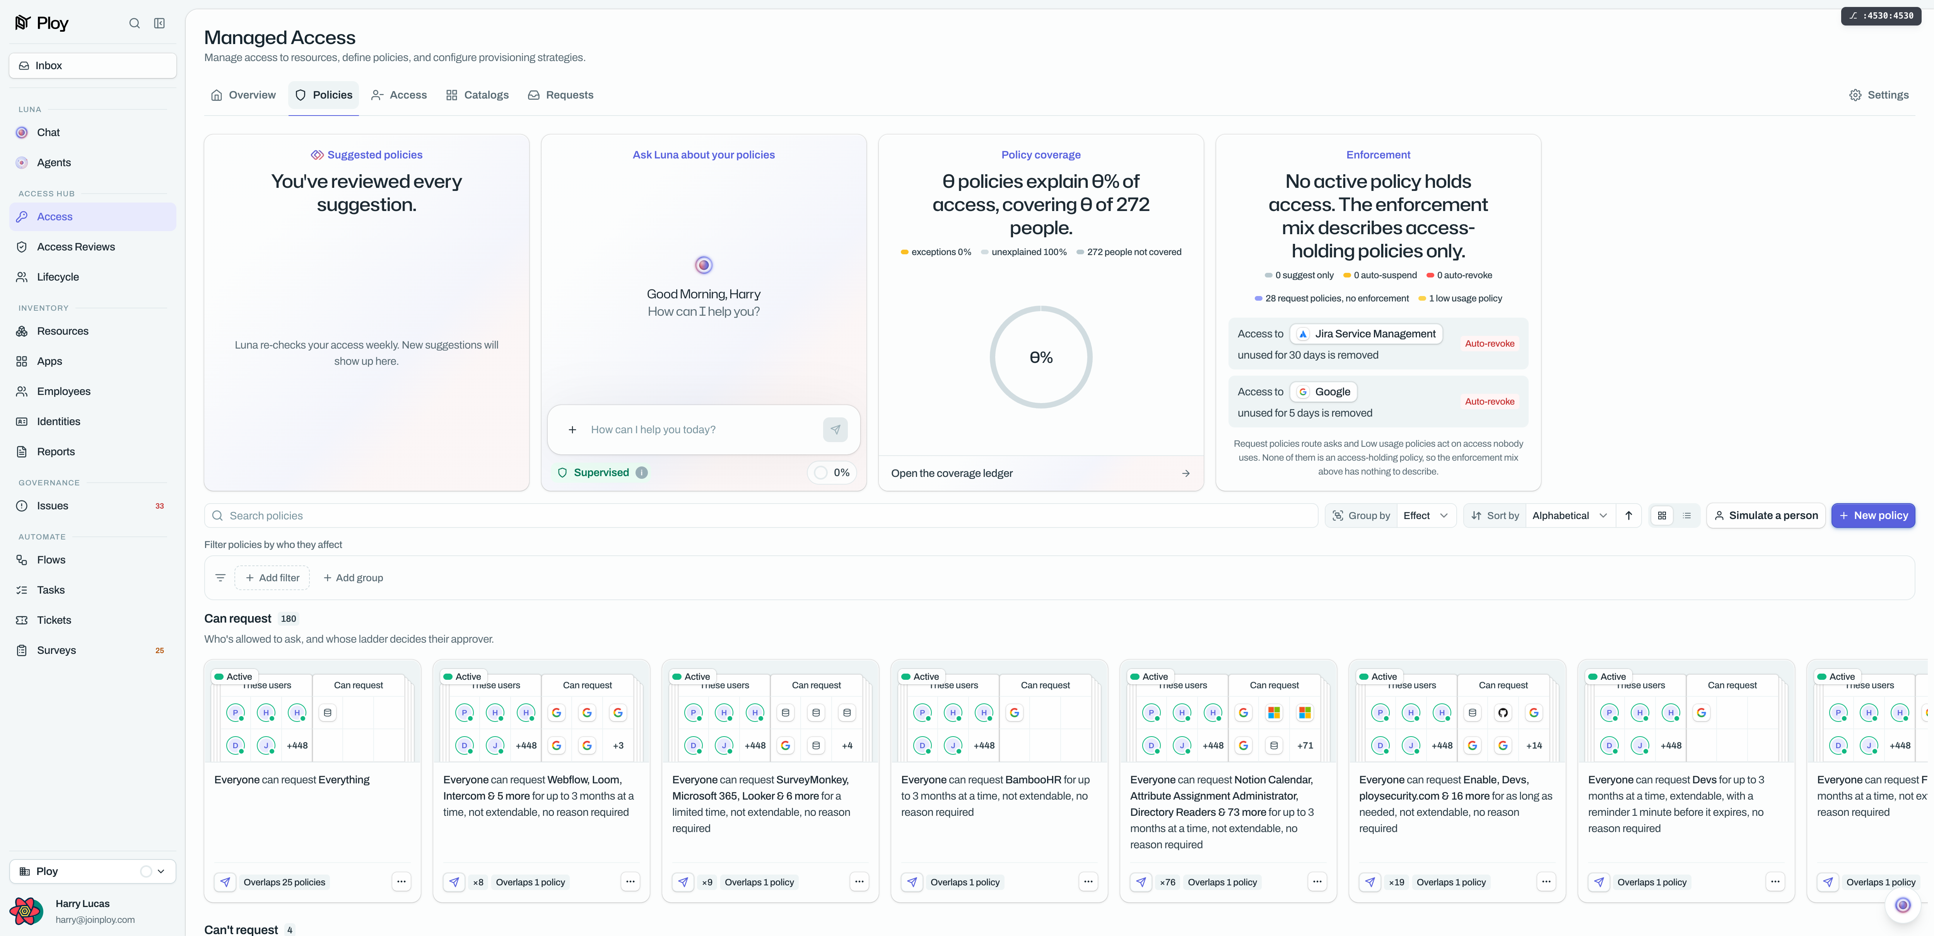Click the 0% policy coverage ring

[x=1040, y=357]
